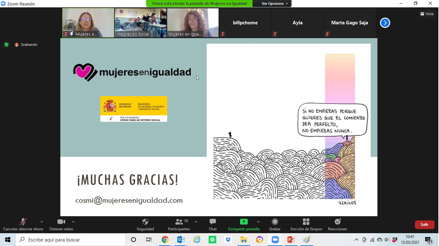Open Google Chrome from taskbar
The width and height of the screenshot is (439, 246).
tap(165, 240)
